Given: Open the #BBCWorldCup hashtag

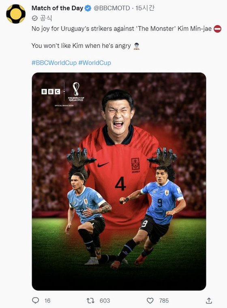Looking at the screenshot, I should [54, 62].
